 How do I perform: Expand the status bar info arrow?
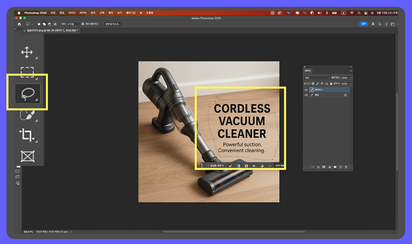point(71,232)
